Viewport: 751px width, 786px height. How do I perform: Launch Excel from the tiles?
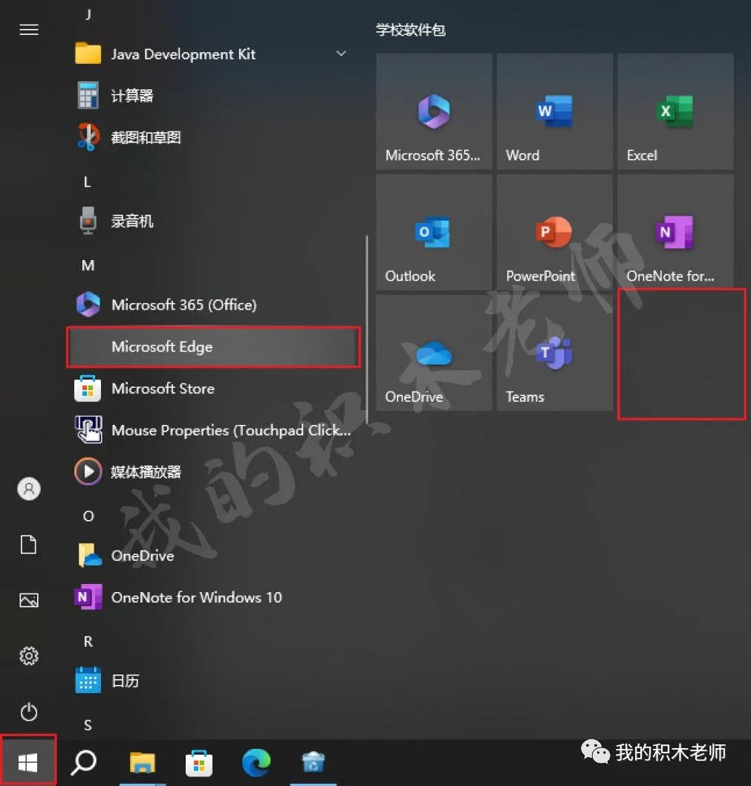point(674,111)
